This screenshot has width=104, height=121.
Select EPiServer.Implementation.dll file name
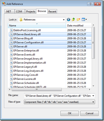click(x=30, y=63)
